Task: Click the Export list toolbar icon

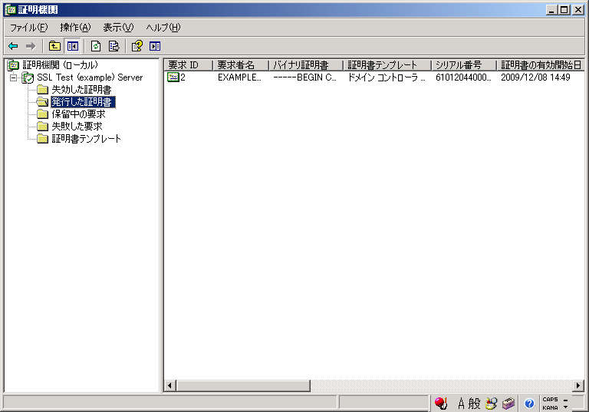Action: 114,46
